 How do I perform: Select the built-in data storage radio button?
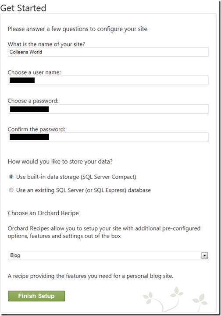click(x=11, y=177)
